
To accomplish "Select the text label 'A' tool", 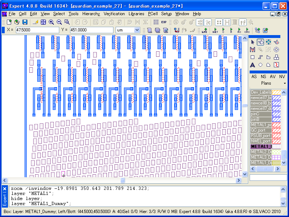I will 253,65.
